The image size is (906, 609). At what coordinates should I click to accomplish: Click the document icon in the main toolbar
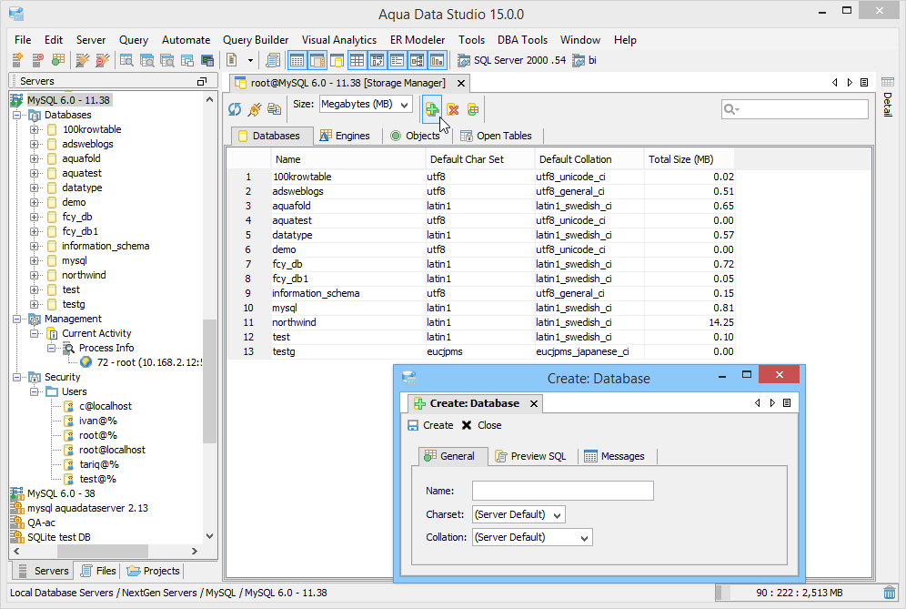(232, 59)
